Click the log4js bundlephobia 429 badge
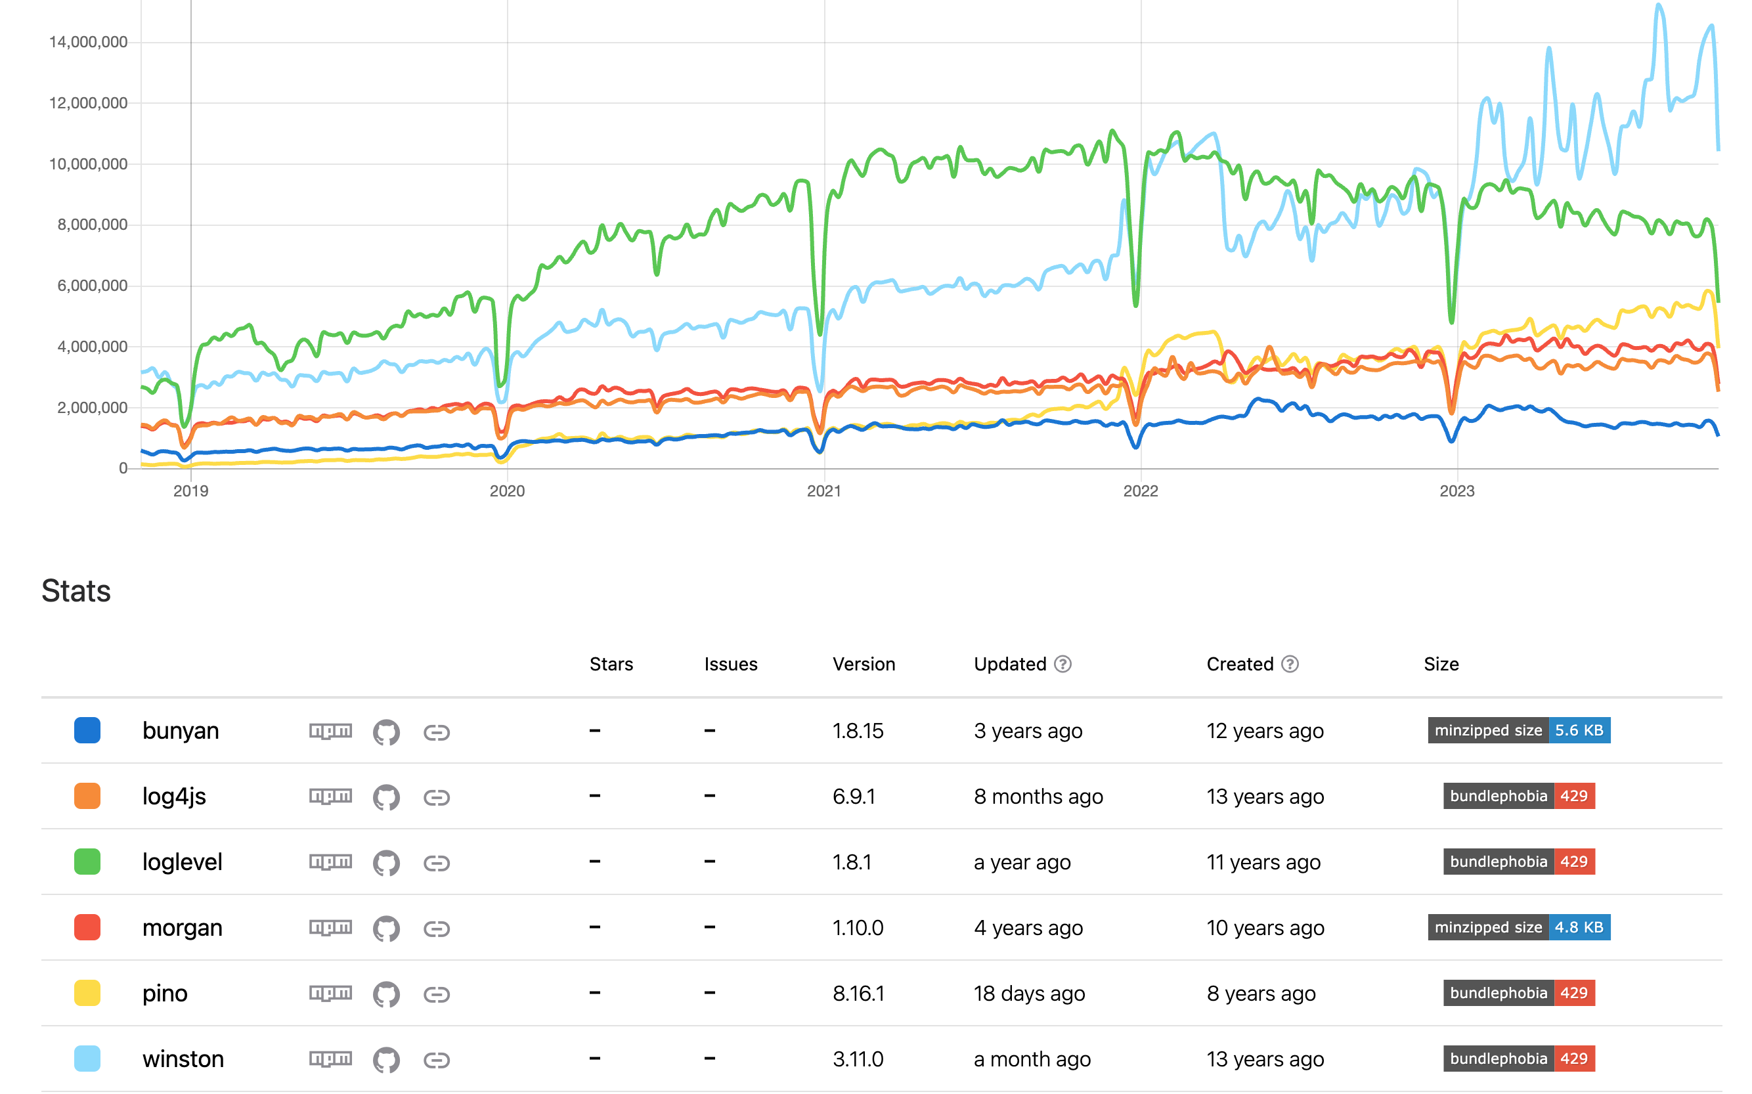Screen dimensions: 1752x1094 1518,797
